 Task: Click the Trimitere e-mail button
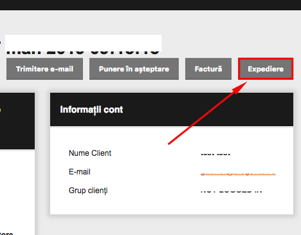click(44, 69)
